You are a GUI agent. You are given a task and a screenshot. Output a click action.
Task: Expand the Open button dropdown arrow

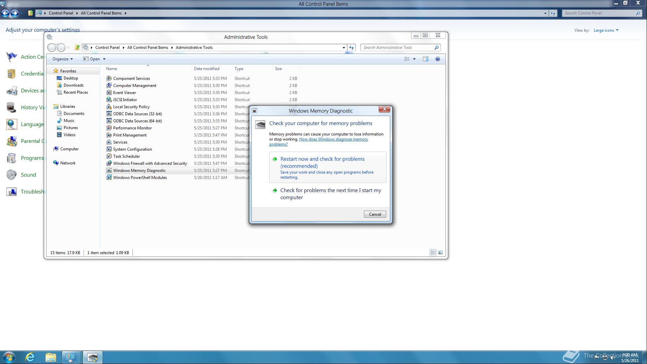coord(104,59)
